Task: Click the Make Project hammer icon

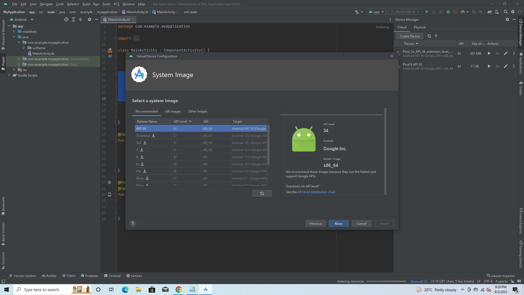Action: (x=357, y=12)
